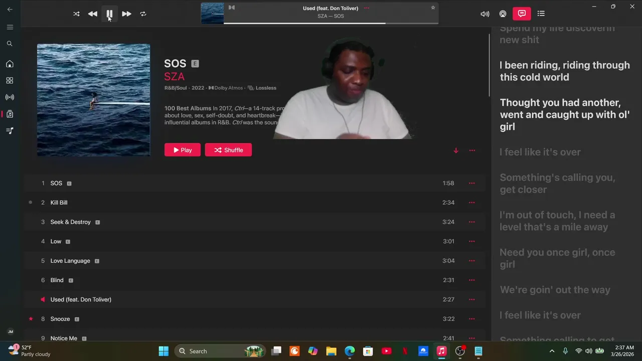Show the Up Next queue list
The width and height of the screenshot is (642, 361).
pyautogui.click(x=541, y=14)
